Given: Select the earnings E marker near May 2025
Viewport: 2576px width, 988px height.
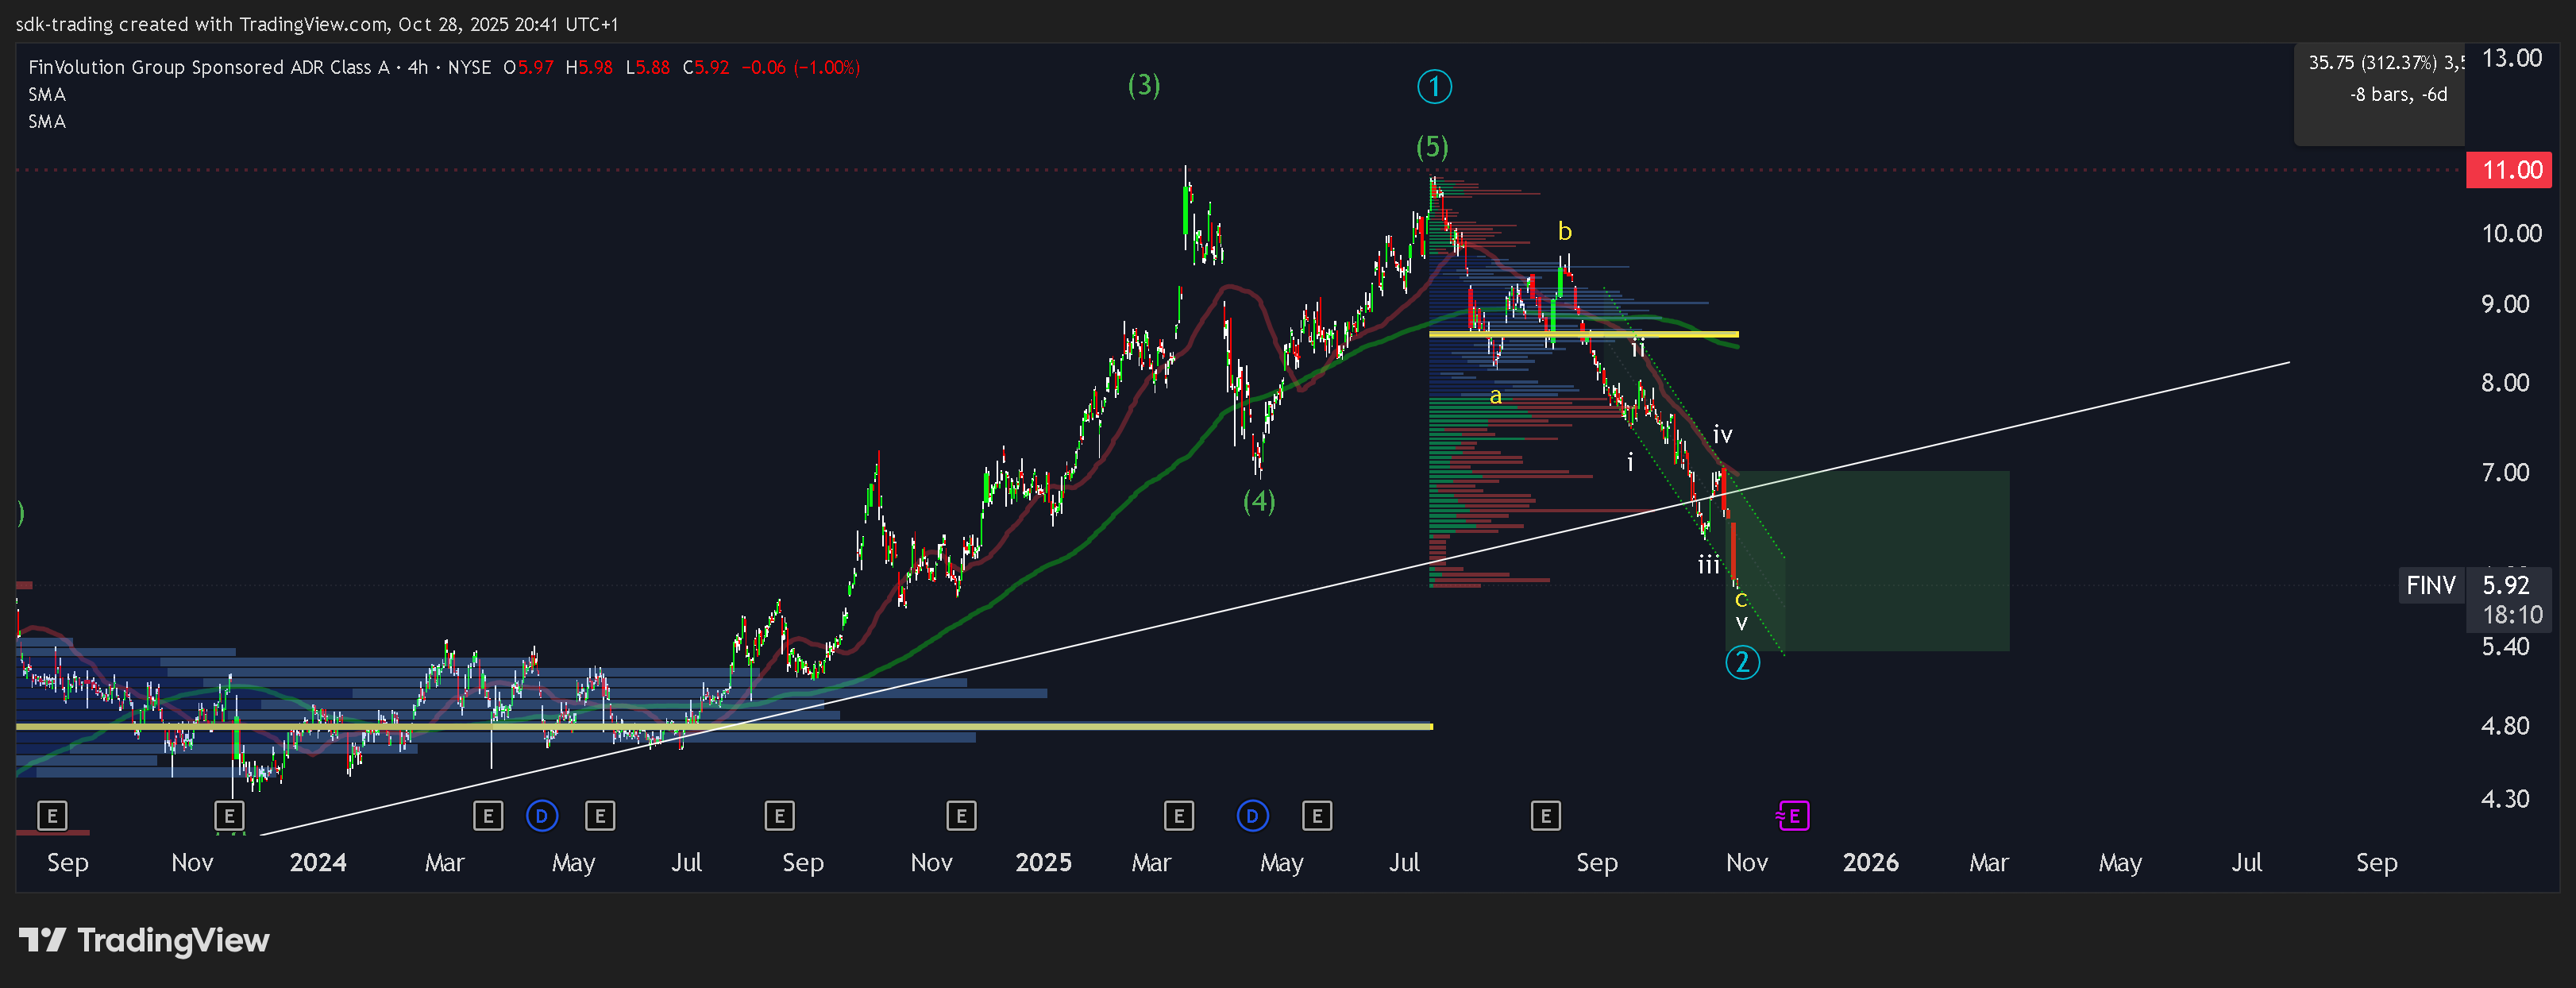Looking at the screenshot, I should pyautogui.click(x=1317, y=816).
